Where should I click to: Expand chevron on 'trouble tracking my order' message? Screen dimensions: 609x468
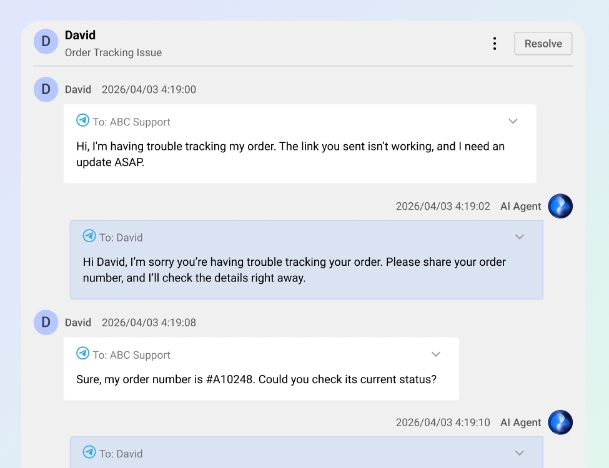click(513, 121)
